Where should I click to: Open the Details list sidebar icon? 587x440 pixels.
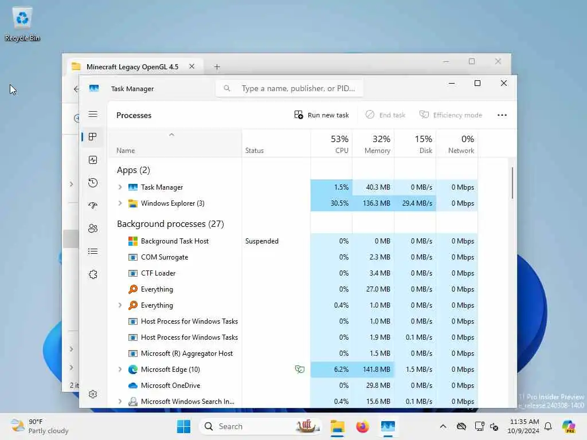click(93, 252)
